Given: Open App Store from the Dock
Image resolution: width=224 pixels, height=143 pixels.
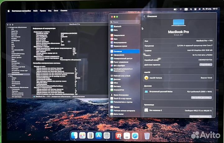Looking at the screenshot, I should click(x=99, y=136).
